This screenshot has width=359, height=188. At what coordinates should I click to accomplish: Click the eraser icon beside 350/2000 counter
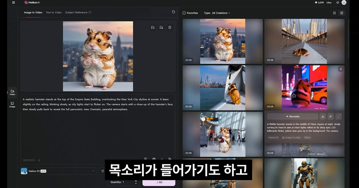pos(39,160)
